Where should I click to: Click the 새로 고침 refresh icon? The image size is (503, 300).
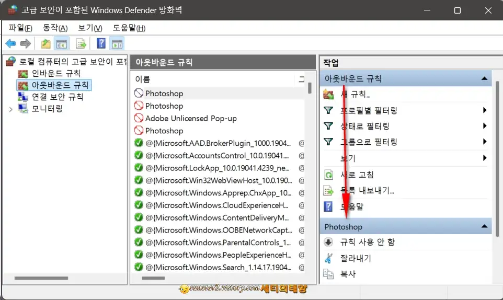tap(328, 175)
